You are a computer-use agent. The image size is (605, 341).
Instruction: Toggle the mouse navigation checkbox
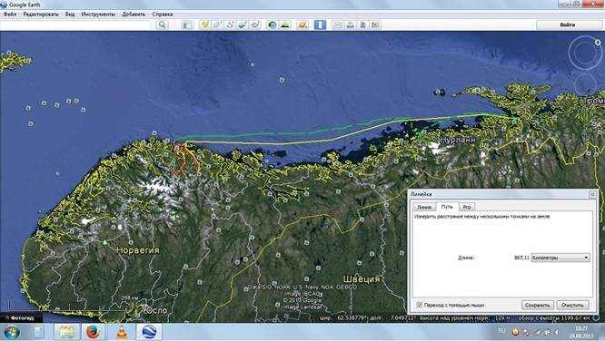click(420, 305)
